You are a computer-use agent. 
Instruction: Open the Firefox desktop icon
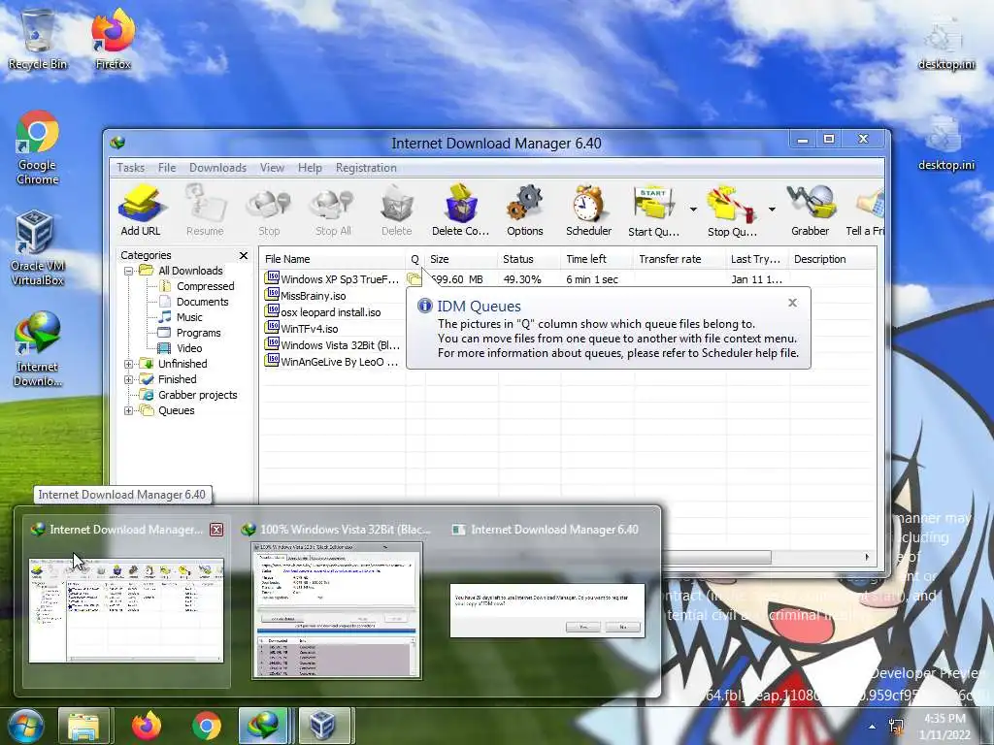113,39
